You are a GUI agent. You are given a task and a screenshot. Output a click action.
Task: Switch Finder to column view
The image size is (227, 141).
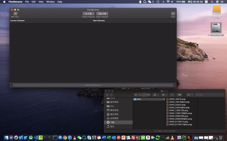tap(144, 95)
